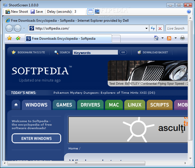Open Favorites Center star icon
Image resolution: width=195 pixels, height=168 pixels.
[x=9, y=38]
